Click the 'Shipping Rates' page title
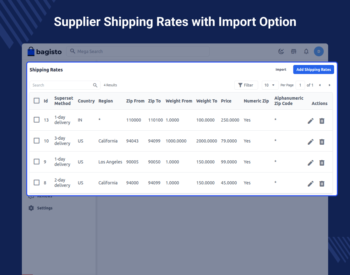Screen dimensions: 350x275 (x=46, y=70)
